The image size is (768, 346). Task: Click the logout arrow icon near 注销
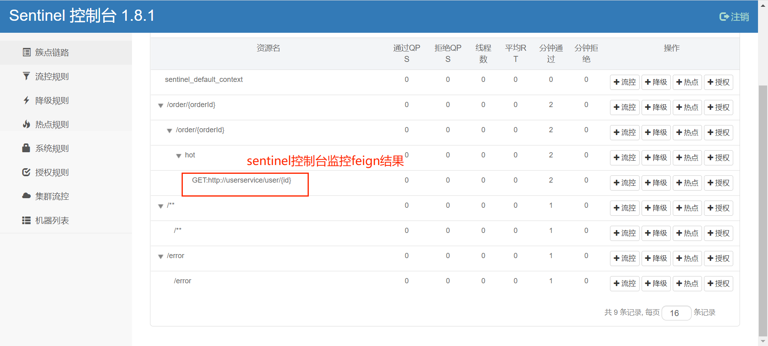click(x=724, y=17)
